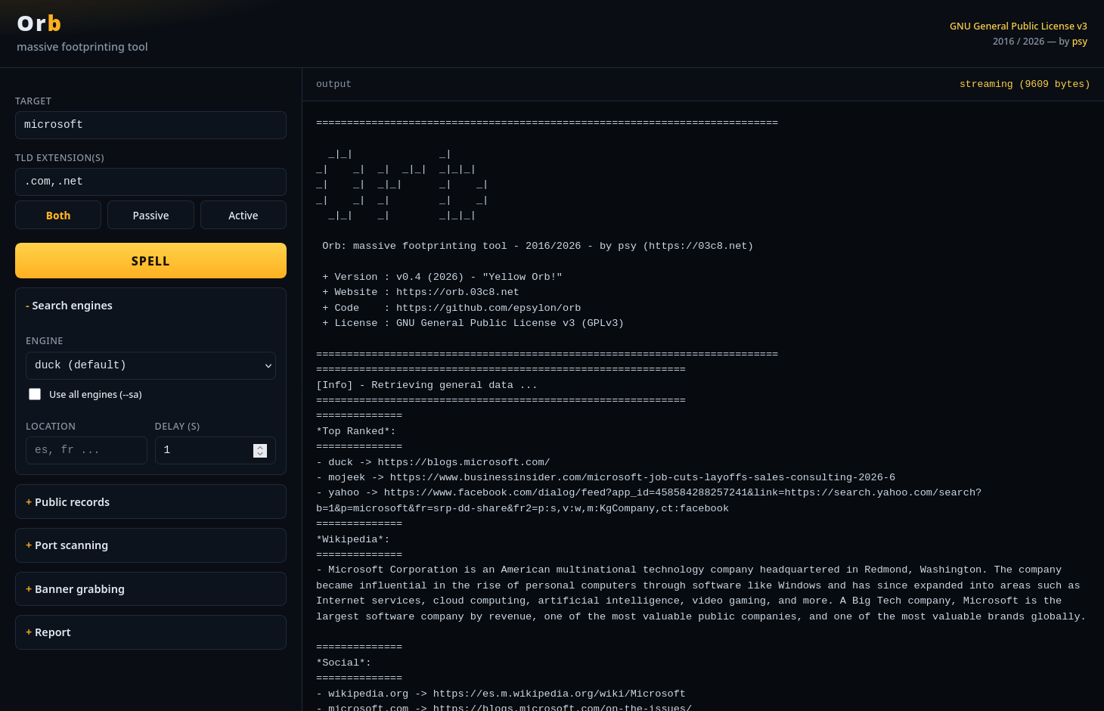Click the streaming (9609 bytes) status text
Image resolution: width=1104 pixels, height=711 pixels.
(1025, 84)
